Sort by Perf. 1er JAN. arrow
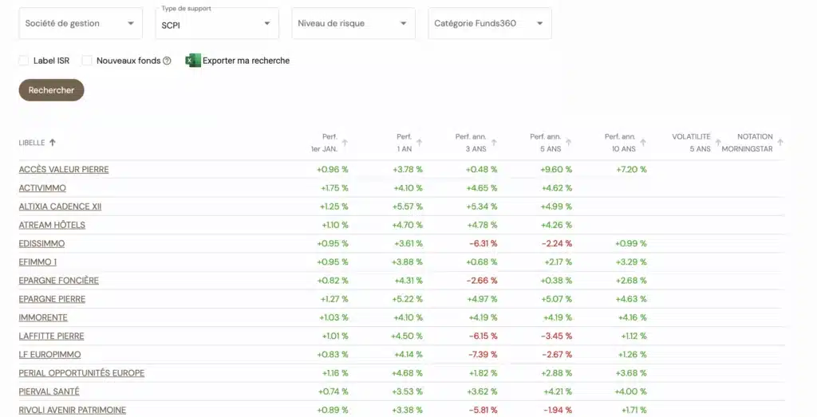 click(345, 143)
